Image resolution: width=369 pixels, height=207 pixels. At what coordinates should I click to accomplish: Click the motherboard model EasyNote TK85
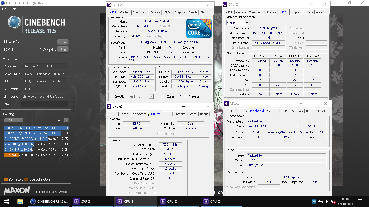pyautogui.click(x=272, y=126)
